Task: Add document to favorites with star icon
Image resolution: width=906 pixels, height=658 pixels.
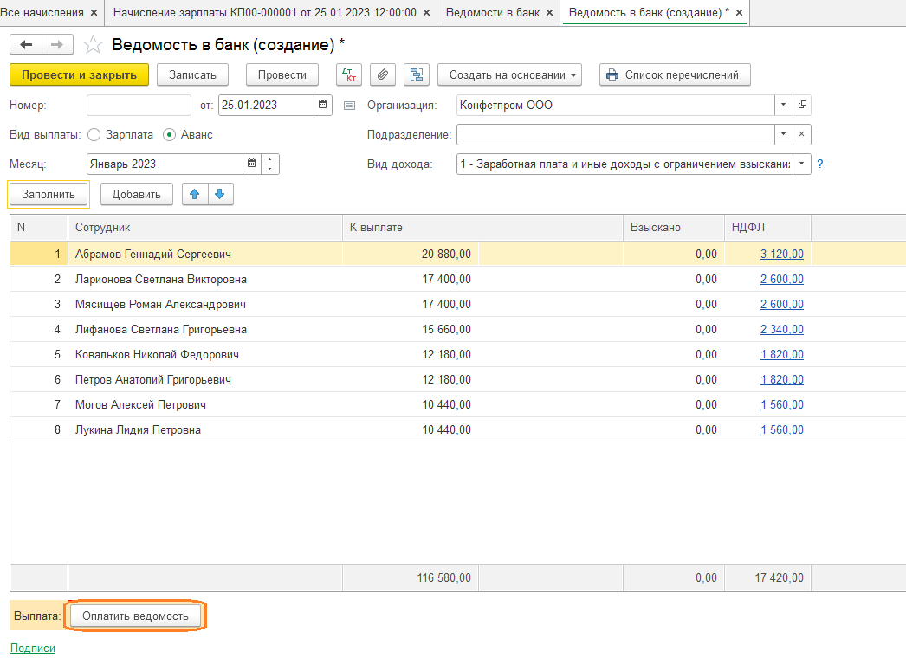Action: (x=92, y=45)
